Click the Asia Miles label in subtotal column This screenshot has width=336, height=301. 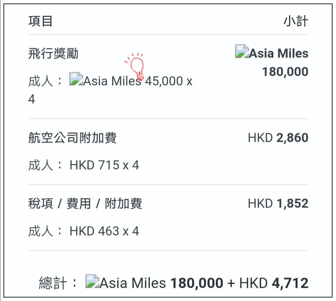[x=279, y=53]
